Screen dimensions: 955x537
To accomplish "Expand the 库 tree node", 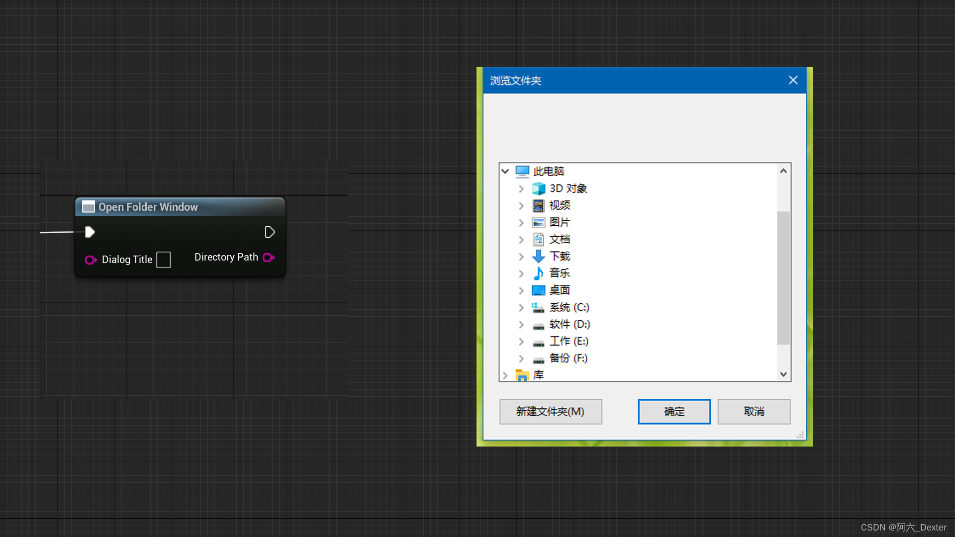I will (505, 375).
